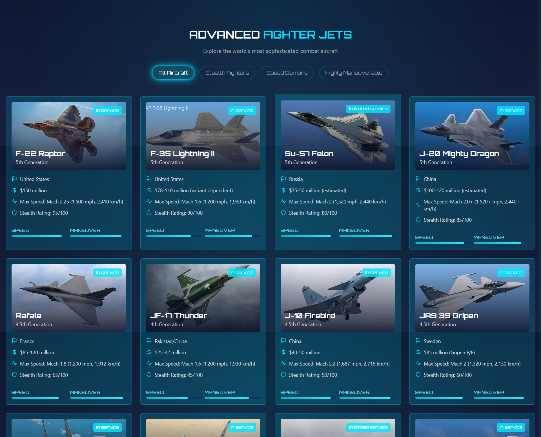
Task: Click the '4th Generation' label under JF-17 Thunder
Action: [x=167, y=324]
